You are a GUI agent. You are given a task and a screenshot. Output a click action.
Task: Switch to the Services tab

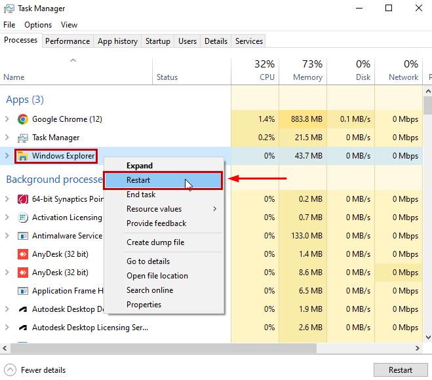249,41
